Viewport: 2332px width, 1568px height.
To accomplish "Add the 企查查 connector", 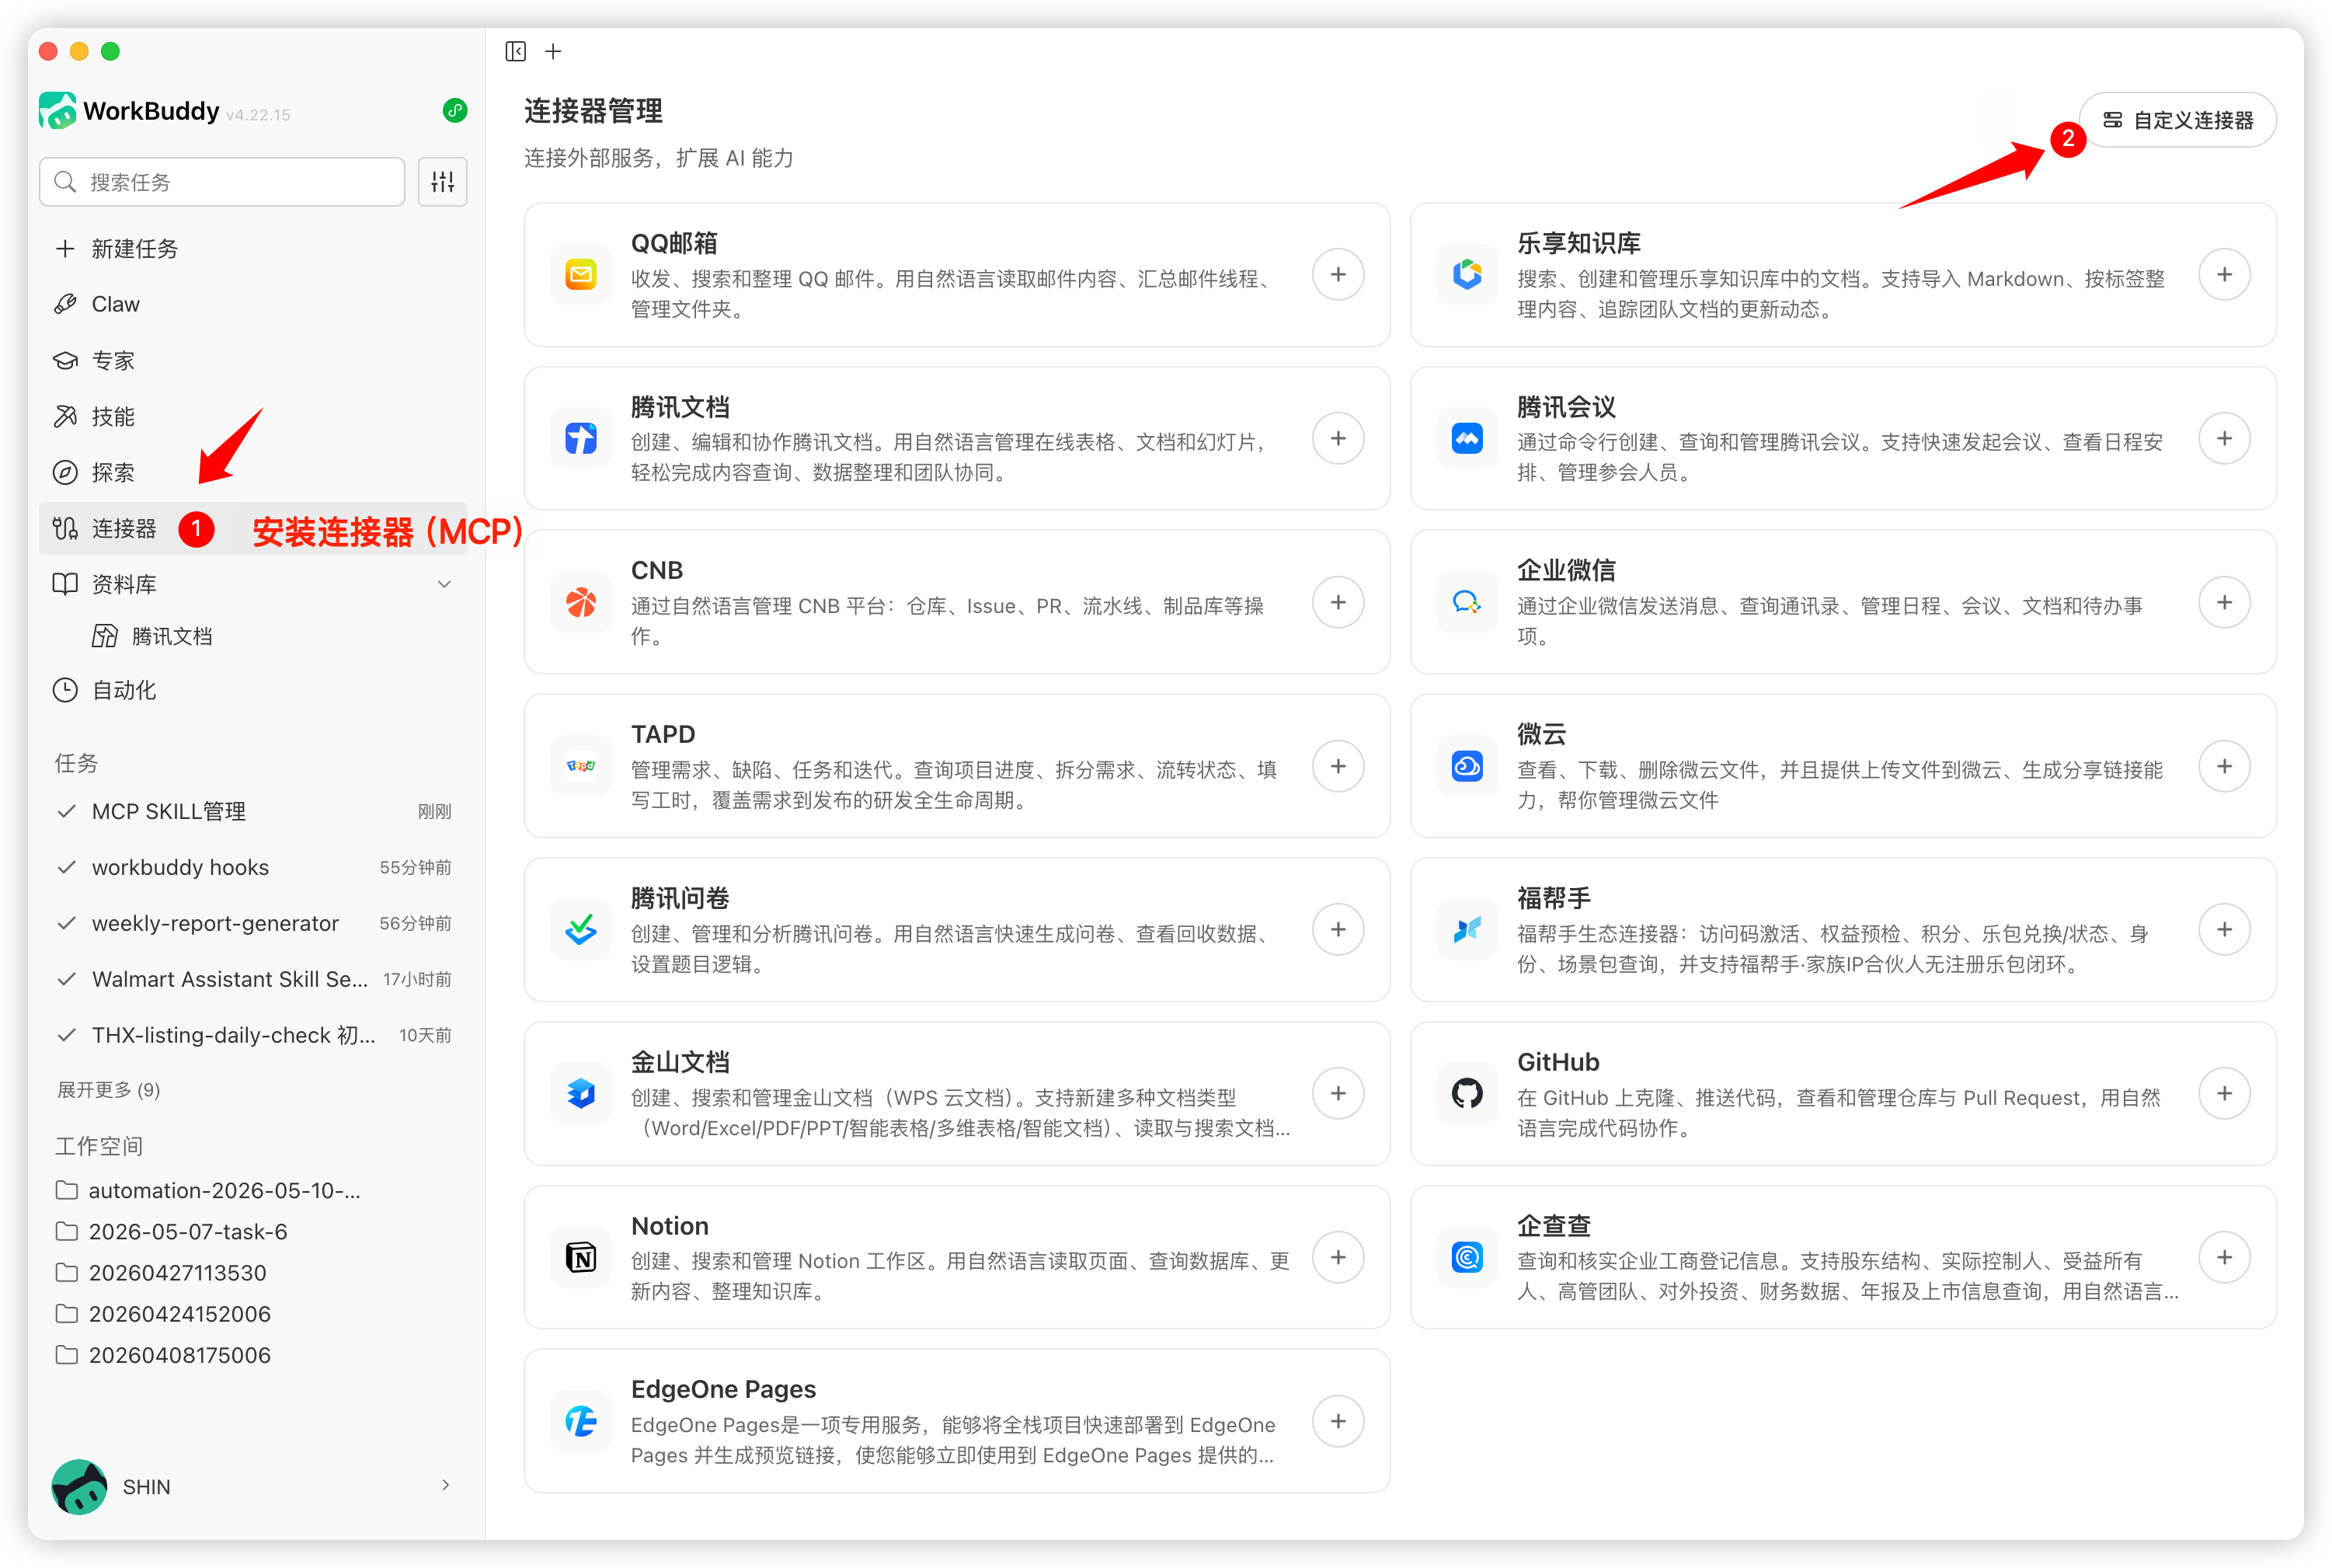I will (2224, 1258).
